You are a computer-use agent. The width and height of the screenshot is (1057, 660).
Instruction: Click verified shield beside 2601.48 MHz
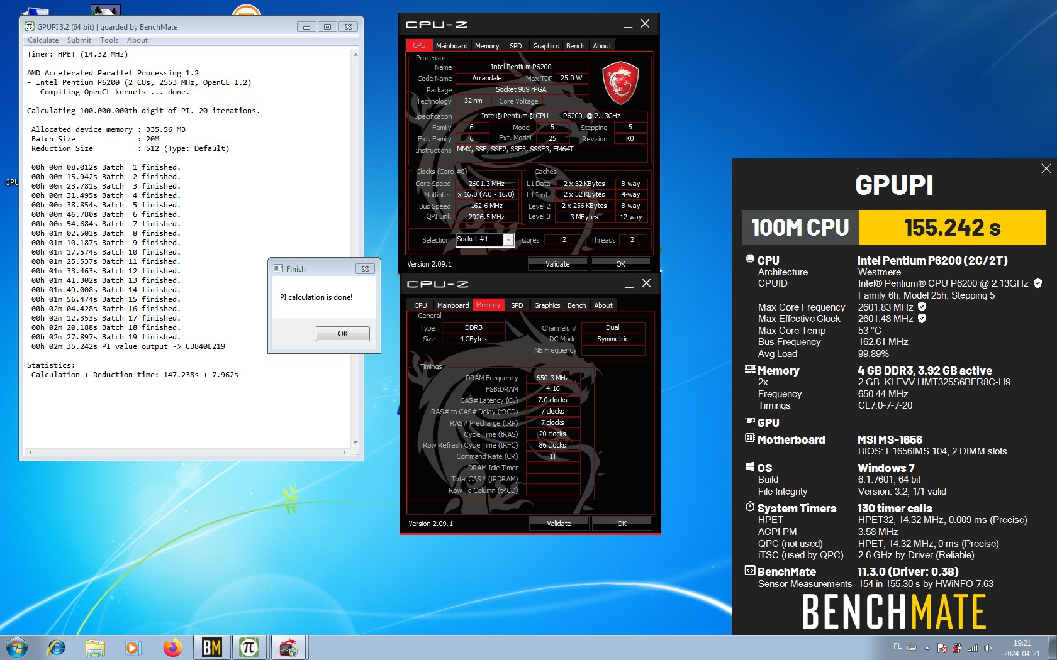coord(922,319)
